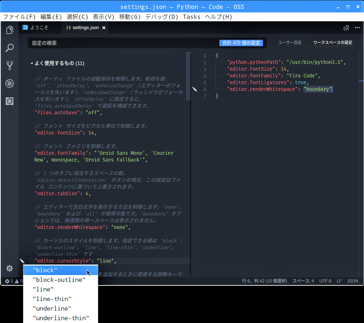Choose "underline" from the cursor style list
The width and height of the screenshot is (364, 323).
tap(61, 308)
